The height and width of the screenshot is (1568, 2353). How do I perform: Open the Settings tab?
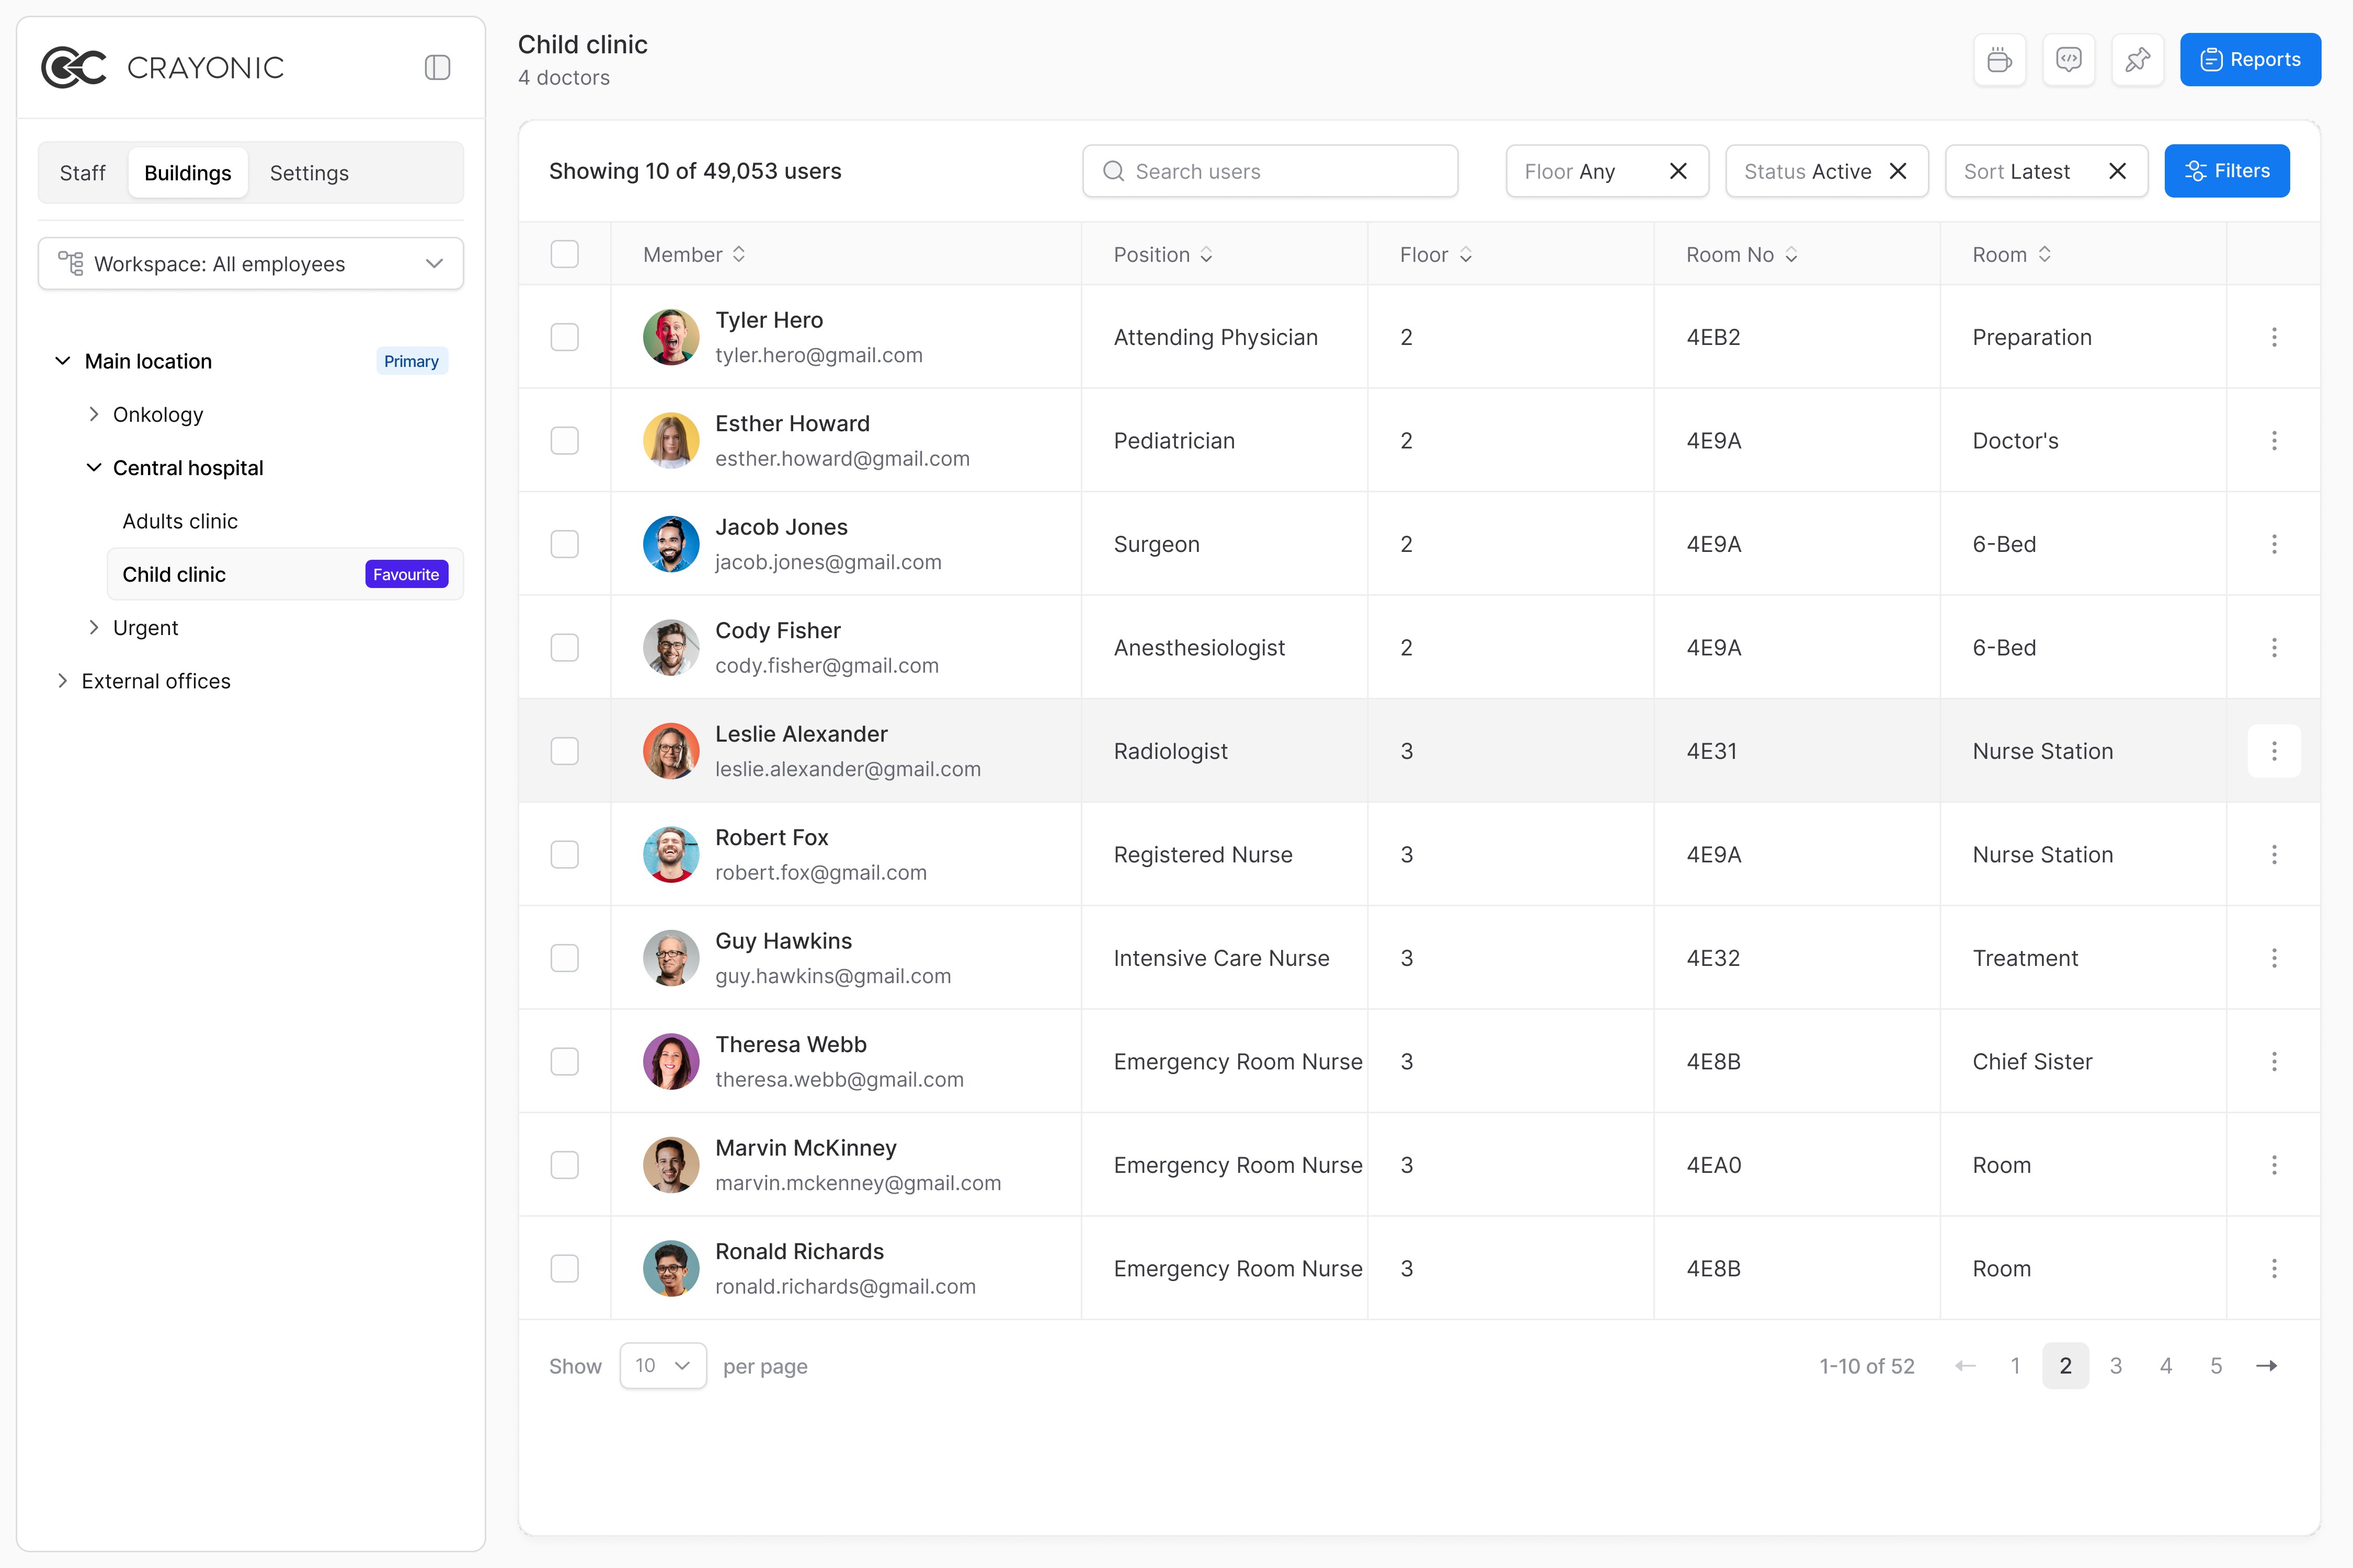click(x=309, y=173)
